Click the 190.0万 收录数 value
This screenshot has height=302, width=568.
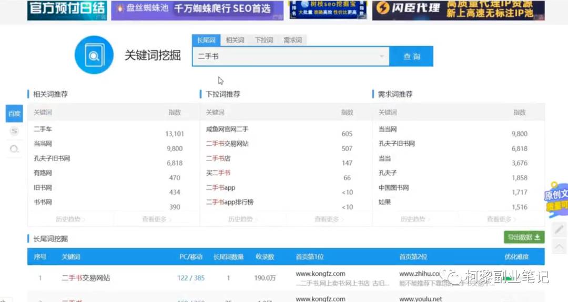pyautogui.click(x=265, y=278)
